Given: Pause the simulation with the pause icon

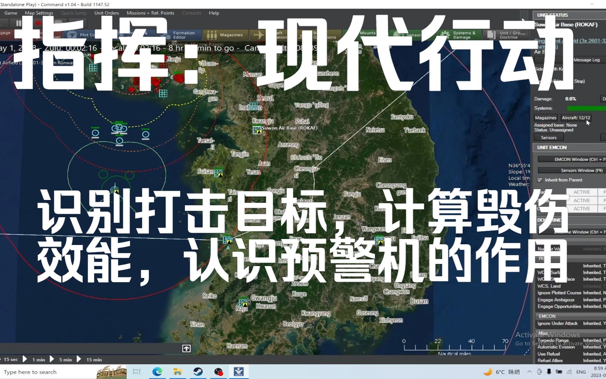Looking at the screenshot, I should pyautogui.click(x=19, y=23).
